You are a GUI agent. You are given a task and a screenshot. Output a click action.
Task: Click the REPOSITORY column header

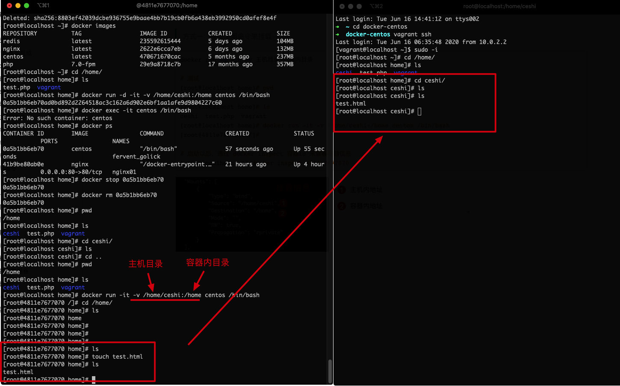[x=20, y=33]
